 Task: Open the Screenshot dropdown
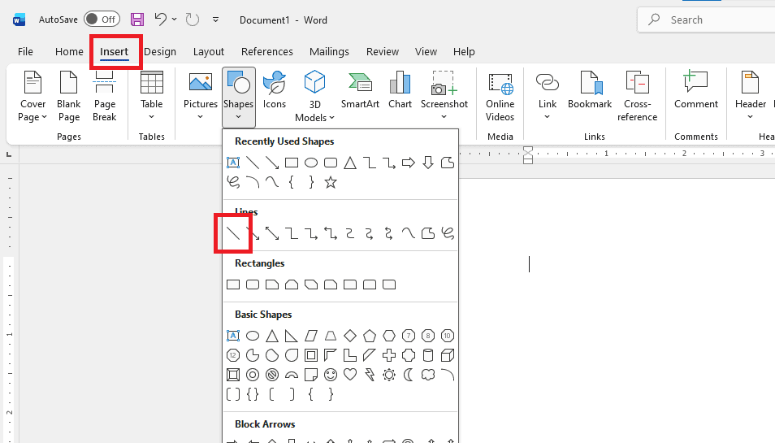click(444, 97)
